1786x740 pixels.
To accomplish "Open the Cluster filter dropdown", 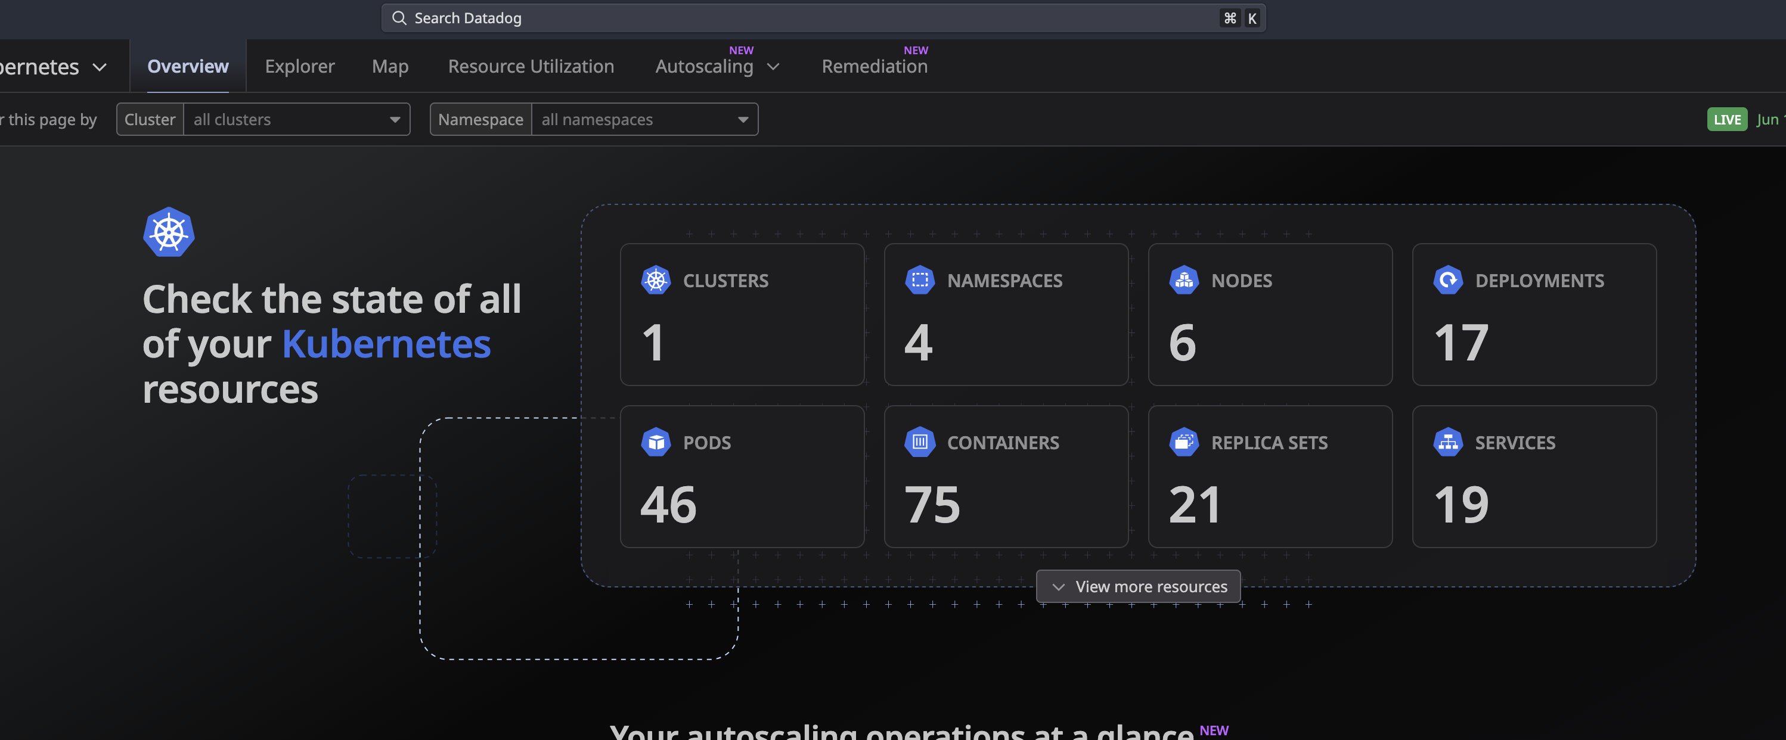I will [x=297, y=119].
